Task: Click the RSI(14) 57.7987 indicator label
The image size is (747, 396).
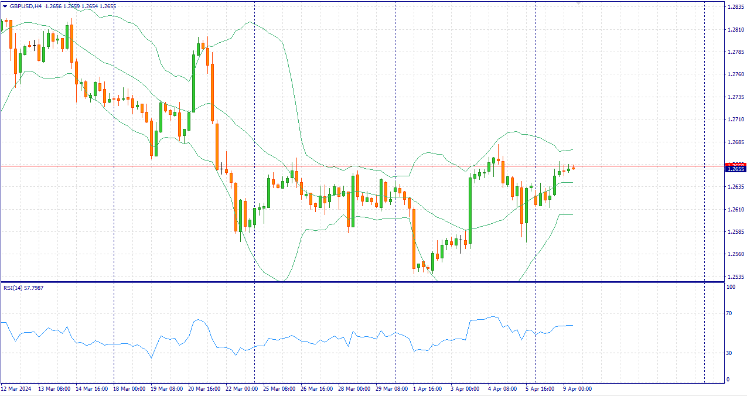Action: (23, 288)
